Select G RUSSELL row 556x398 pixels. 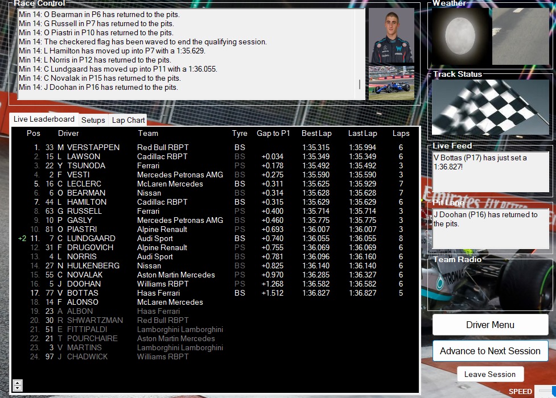(215, 212)
